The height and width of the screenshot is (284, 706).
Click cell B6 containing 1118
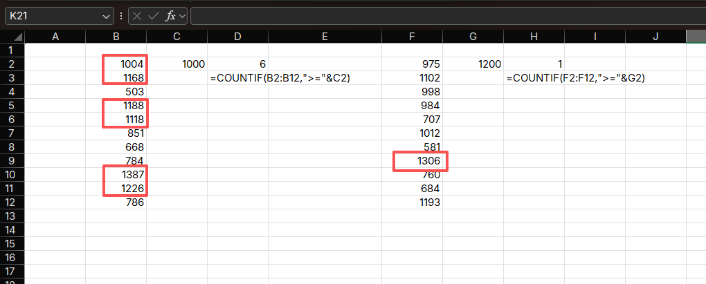pyautogui.click(x=116, y=120)
